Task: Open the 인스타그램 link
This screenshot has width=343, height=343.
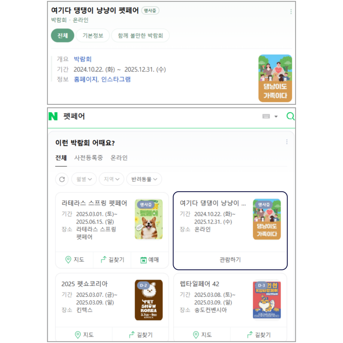Action: (116, 79)
